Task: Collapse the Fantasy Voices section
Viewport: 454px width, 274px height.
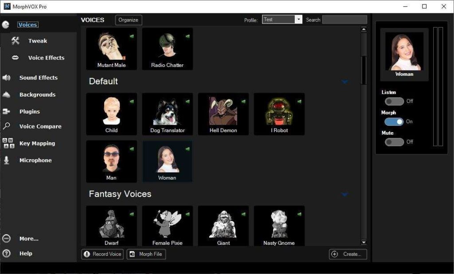Action: click(344, 194)
